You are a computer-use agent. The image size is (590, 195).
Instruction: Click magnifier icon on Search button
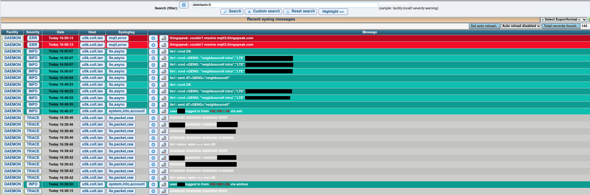click(x=225, y=12)
